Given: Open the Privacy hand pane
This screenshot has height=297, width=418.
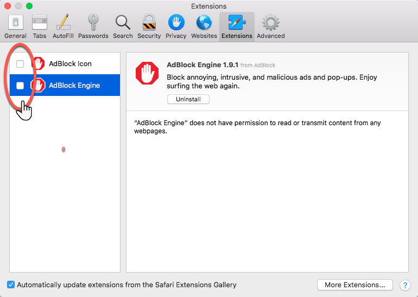Looking at the screenshot, I should click(x=176, y=27).
